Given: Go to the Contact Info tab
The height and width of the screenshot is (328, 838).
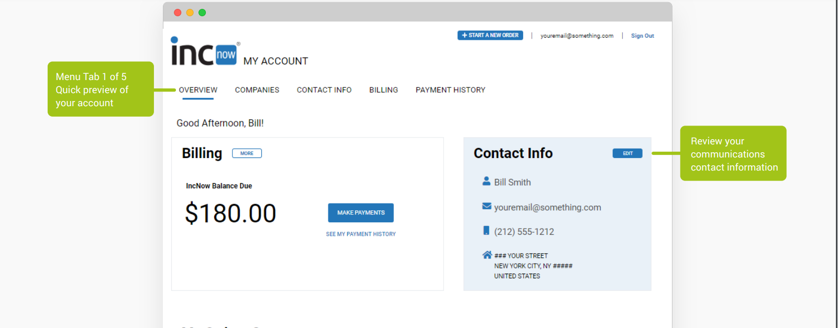Looking at the screenshot, I should [x=324, y=90].
